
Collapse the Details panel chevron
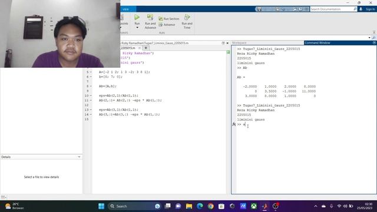coord(79,157)
